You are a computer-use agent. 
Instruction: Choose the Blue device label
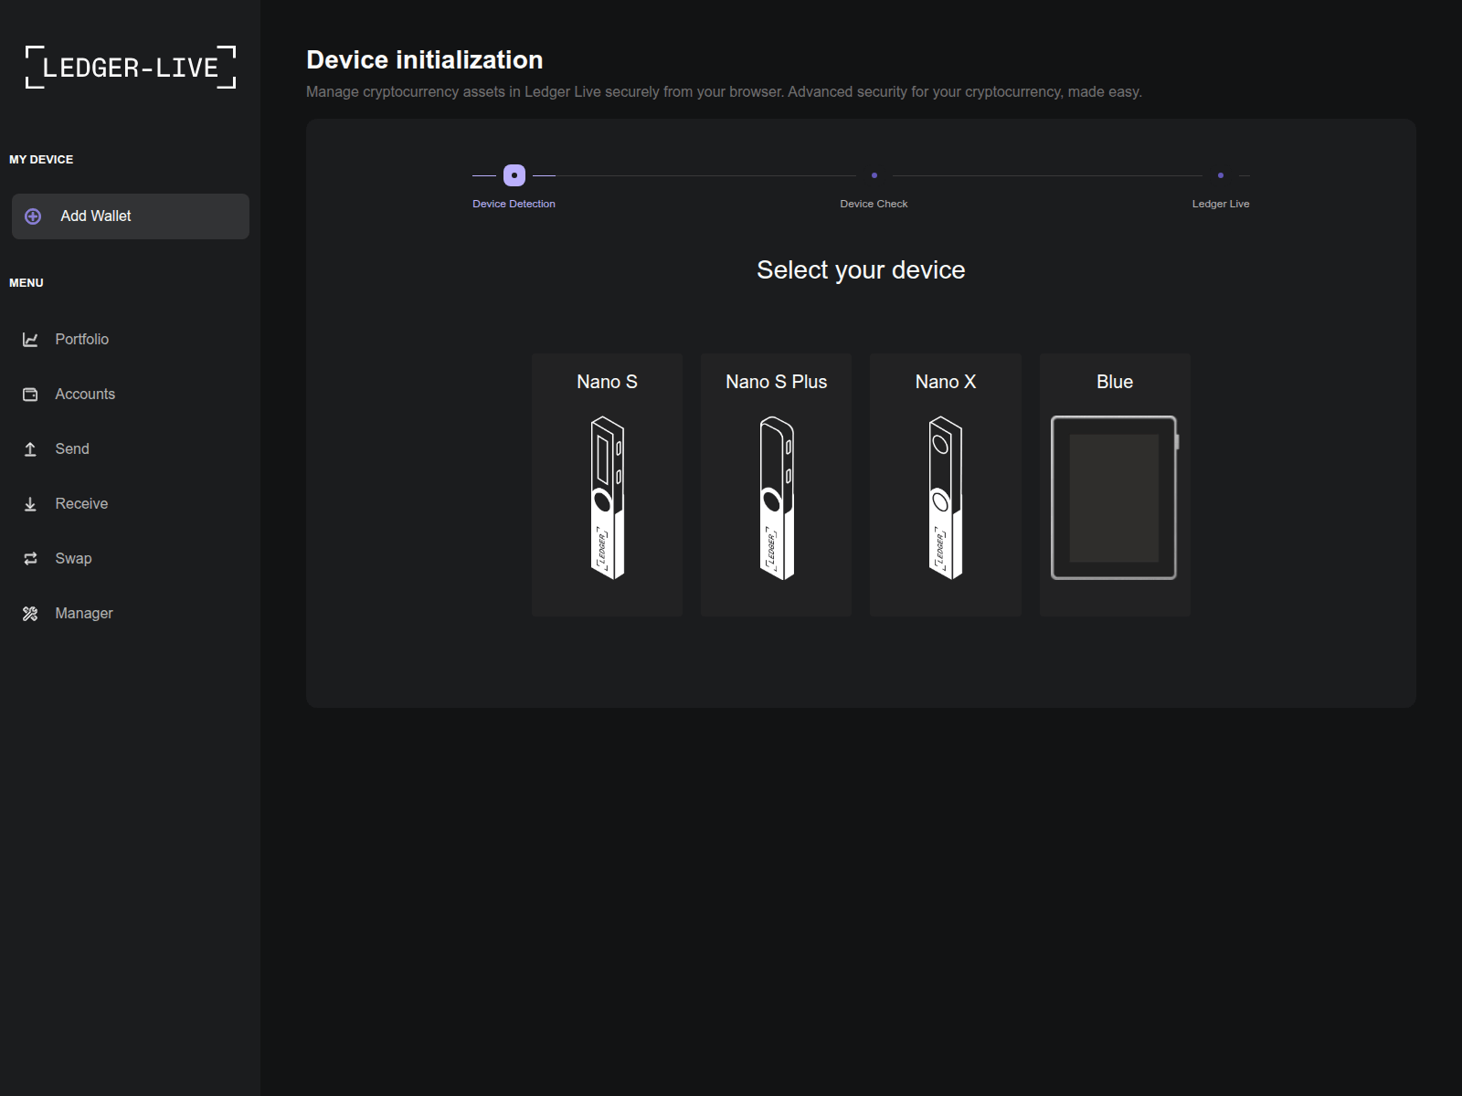point(1115,382)
